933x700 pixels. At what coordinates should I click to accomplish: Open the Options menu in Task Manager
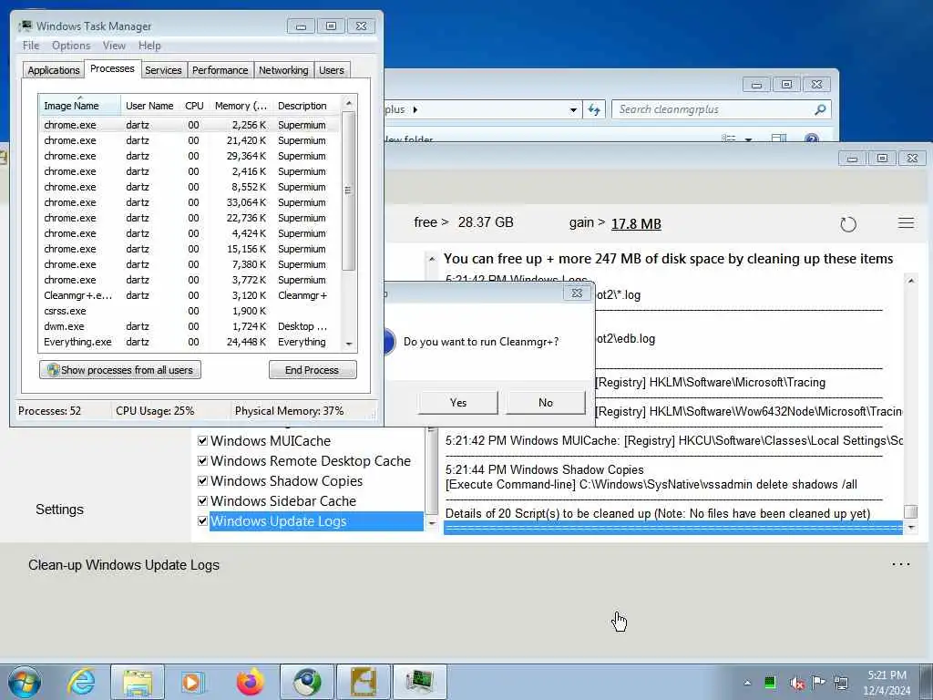[x=71, y=46]
